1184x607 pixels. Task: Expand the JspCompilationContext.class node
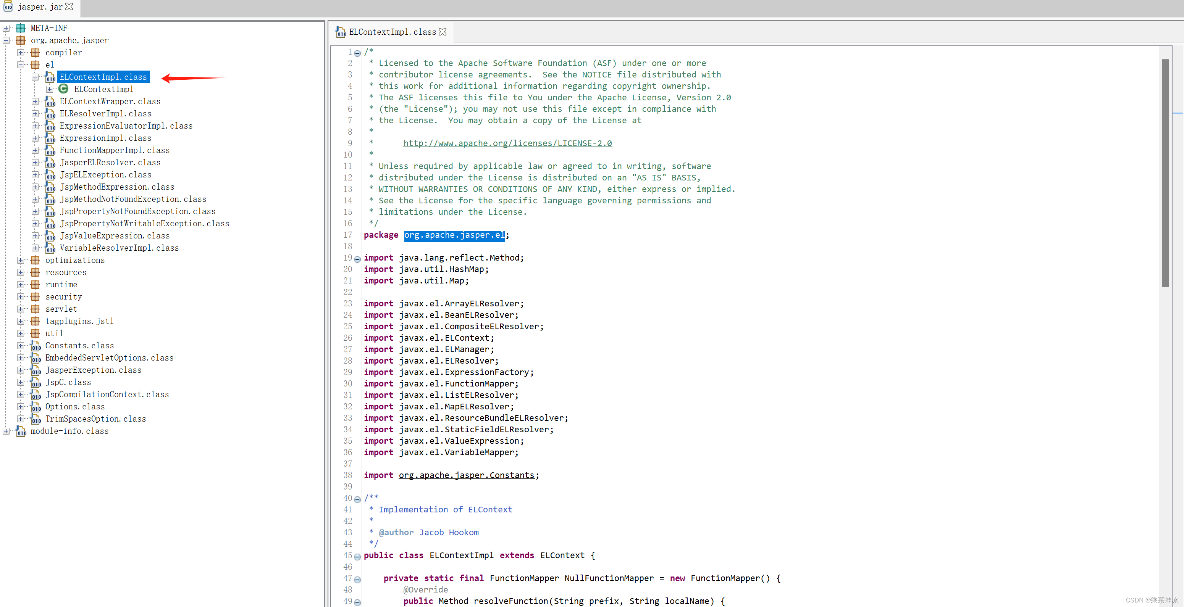[21, 394]
